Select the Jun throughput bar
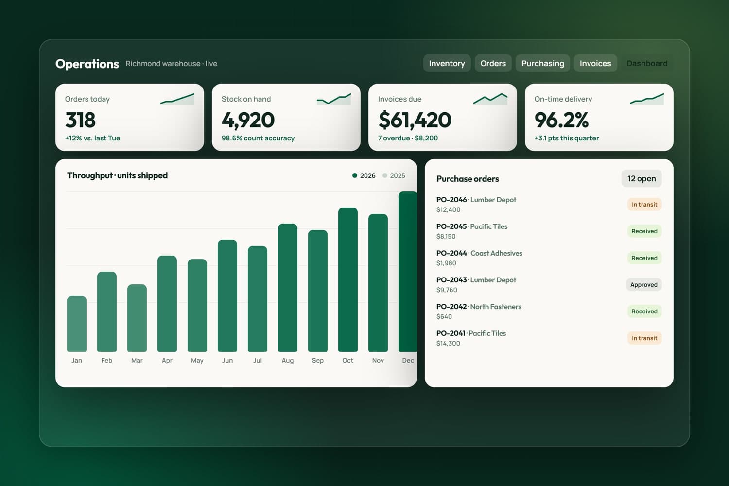Screen dimensions: 729x486 227,295
